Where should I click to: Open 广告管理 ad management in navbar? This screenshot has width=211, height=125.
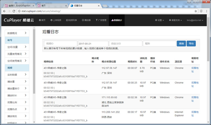[x=101, y=20]
